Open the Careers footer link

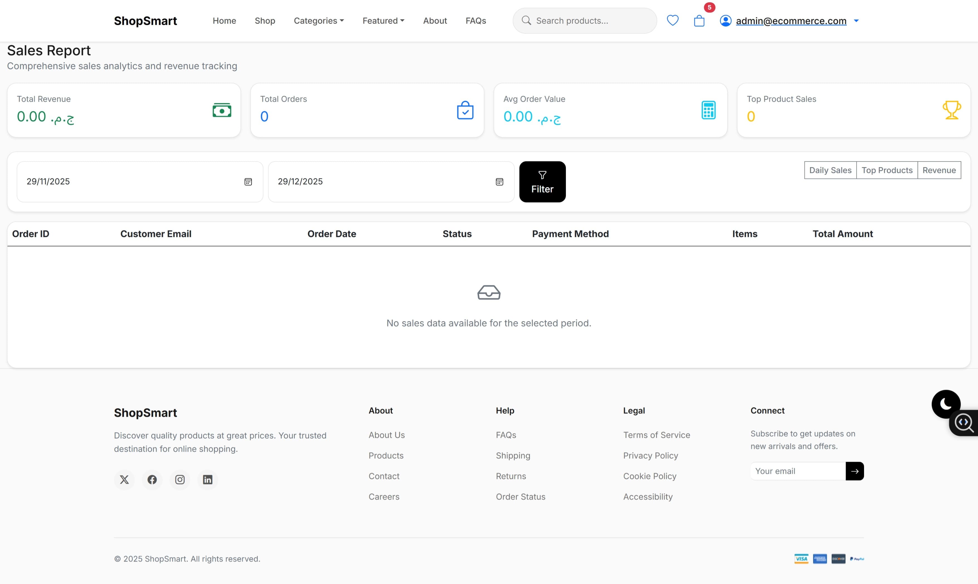(384, 497)
